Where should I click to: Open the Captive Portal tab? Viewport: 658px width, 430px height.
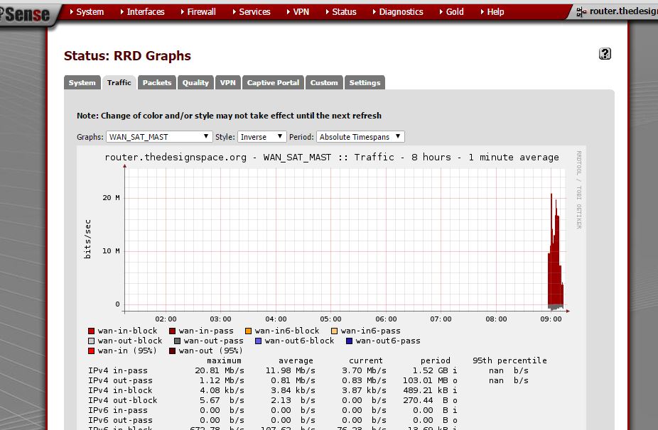pyautogui.click(x=273, y=83)
